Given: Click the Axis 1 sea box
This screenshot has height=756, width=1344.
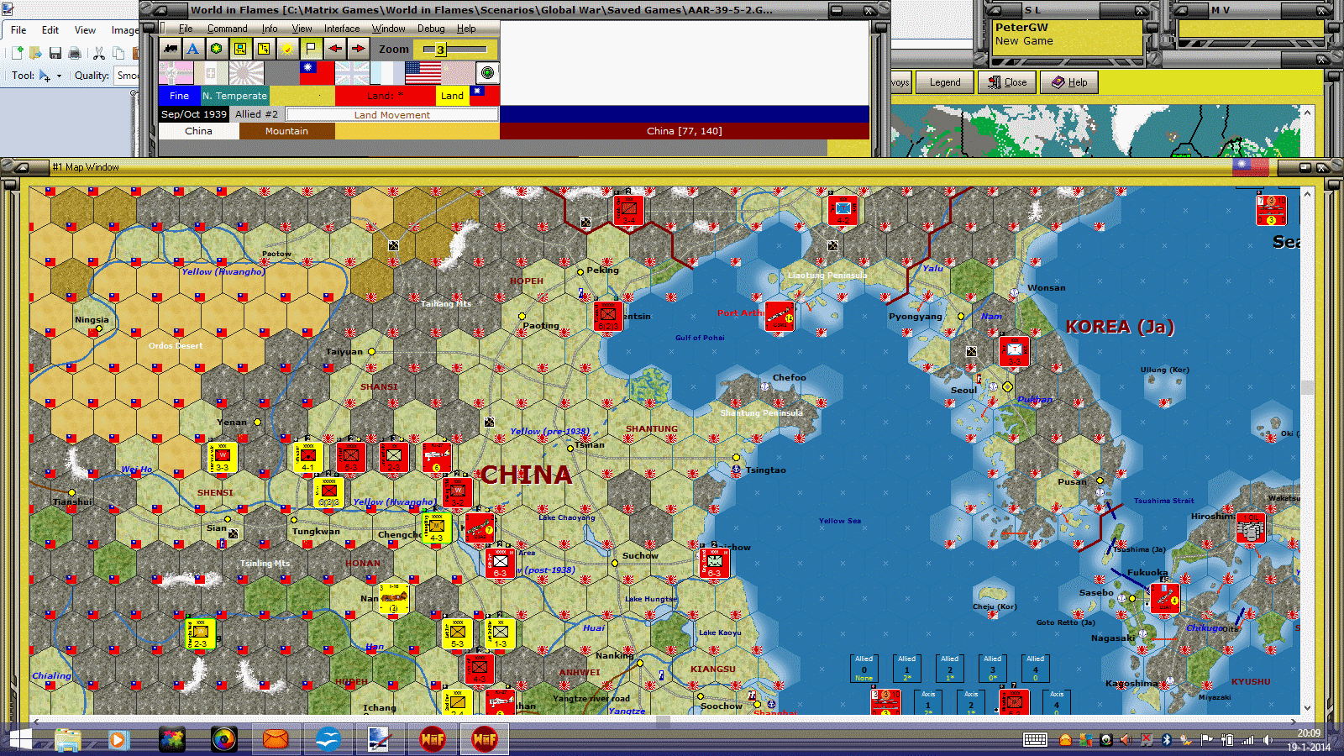Looking at the screenshot, I should [x=928, y=702].
